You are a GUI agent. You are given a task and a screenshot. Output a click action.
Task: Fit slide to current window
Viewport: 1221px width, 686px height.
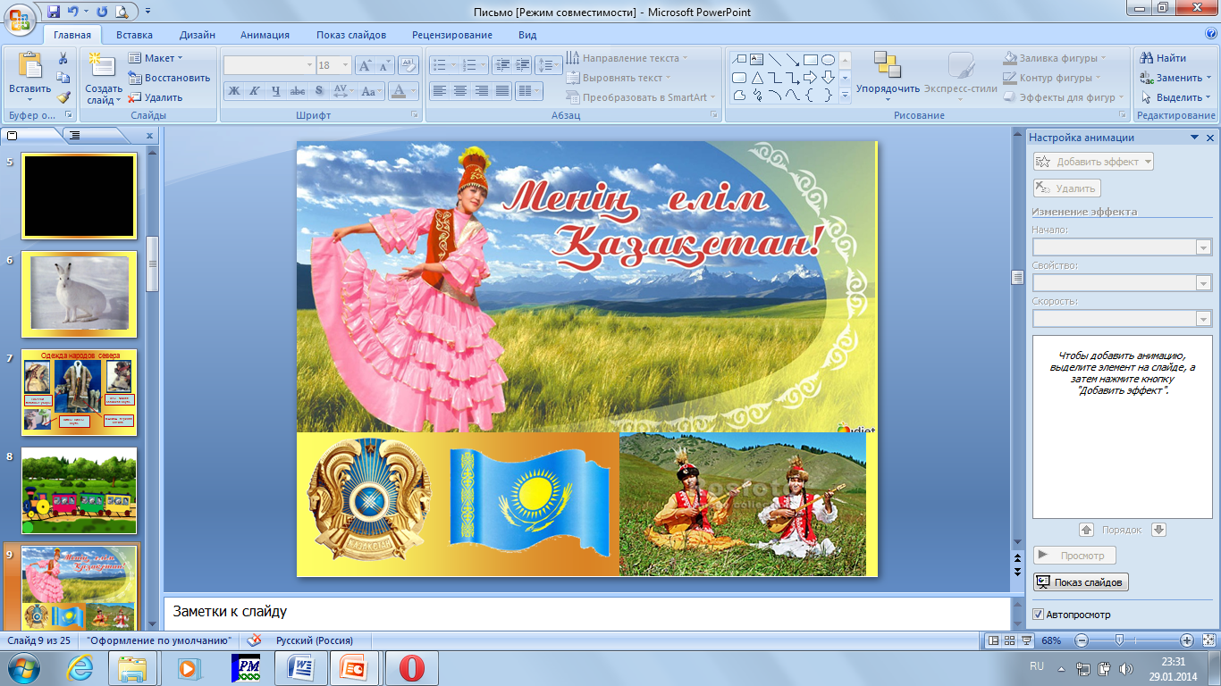[x=1208, y=640]
